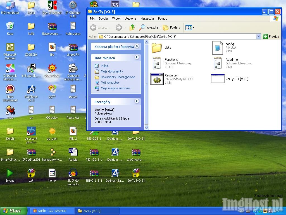The width and height of the screenshot is (286, 215).
Task: Select CyberLink Multimedia desktop shortcut
Action: pyautogui.click(x=10, y=73)
